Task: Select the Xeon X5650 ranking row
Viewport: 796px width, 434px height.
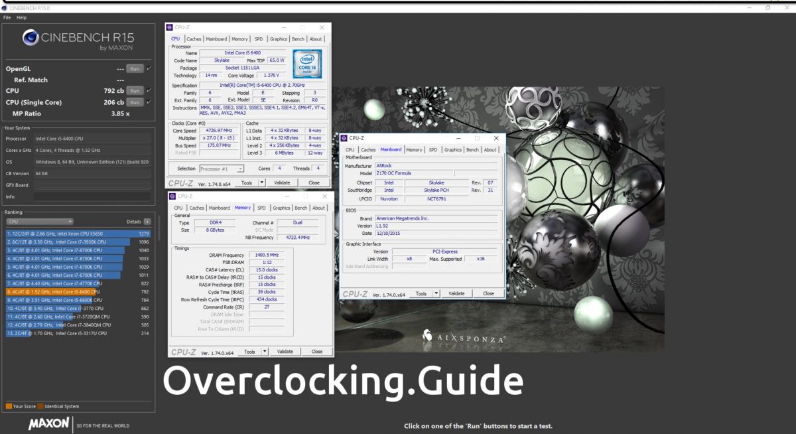Action: pyautogui.click(x=78, y=234)
